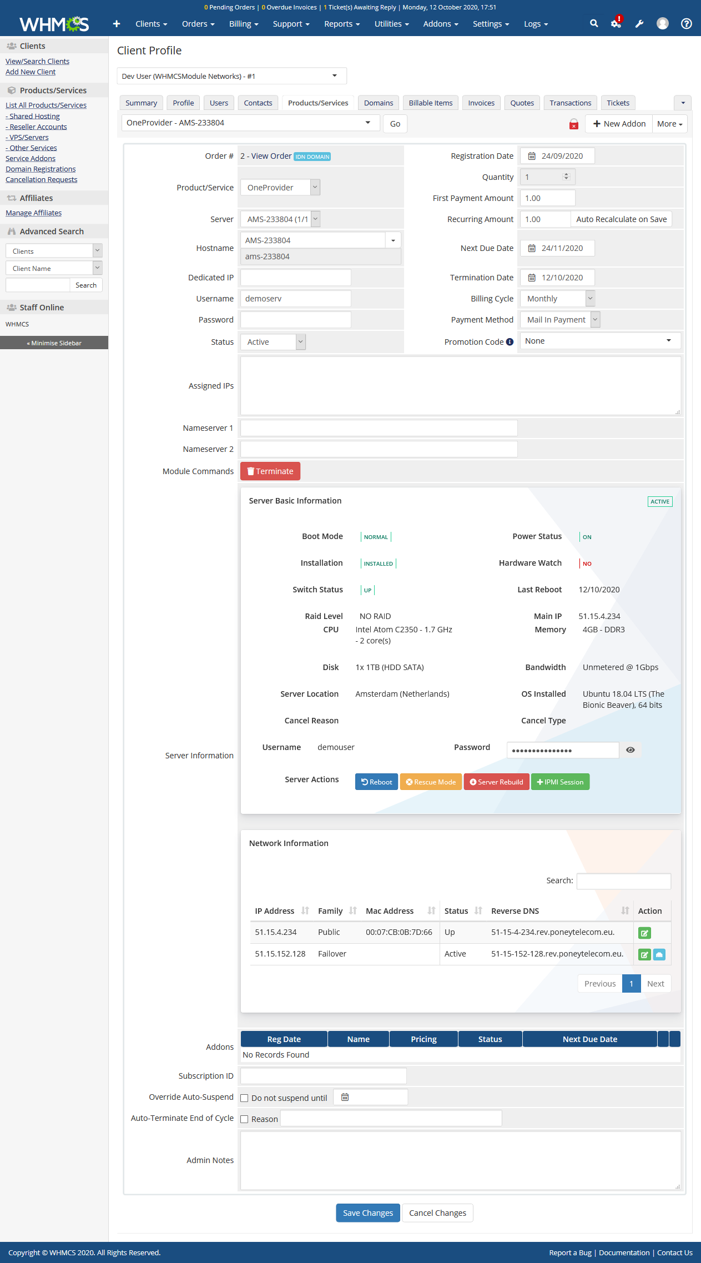Viewport: 701px width, 1263px height.
Task: Check the Do not suspend until box
Action: click(244, 1098)
